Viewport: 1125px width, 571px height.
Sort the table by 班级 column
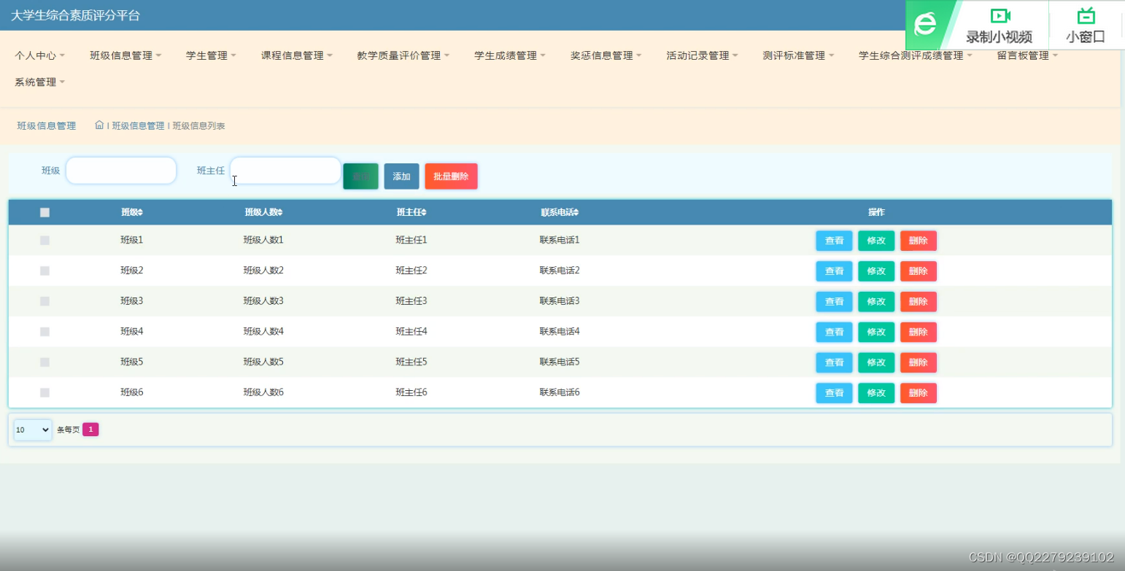pos(131,212)
